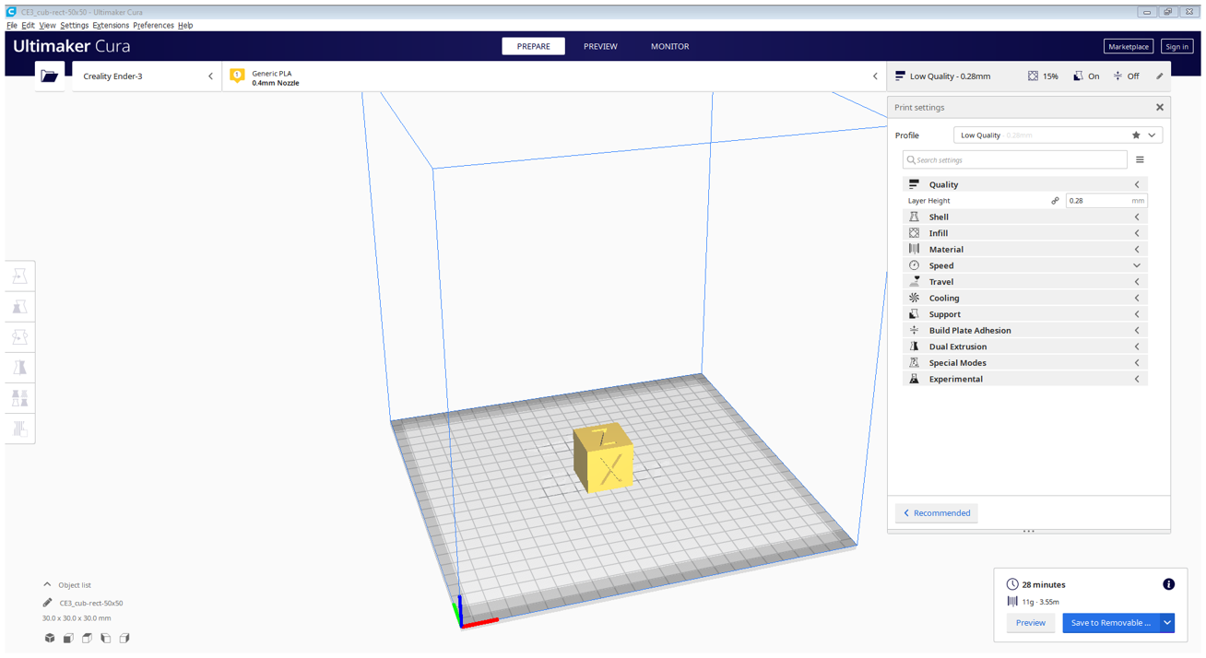1206x658 pixels.
Task: Click the adhesion Off icon in summary
Action: pos(1117,76)
